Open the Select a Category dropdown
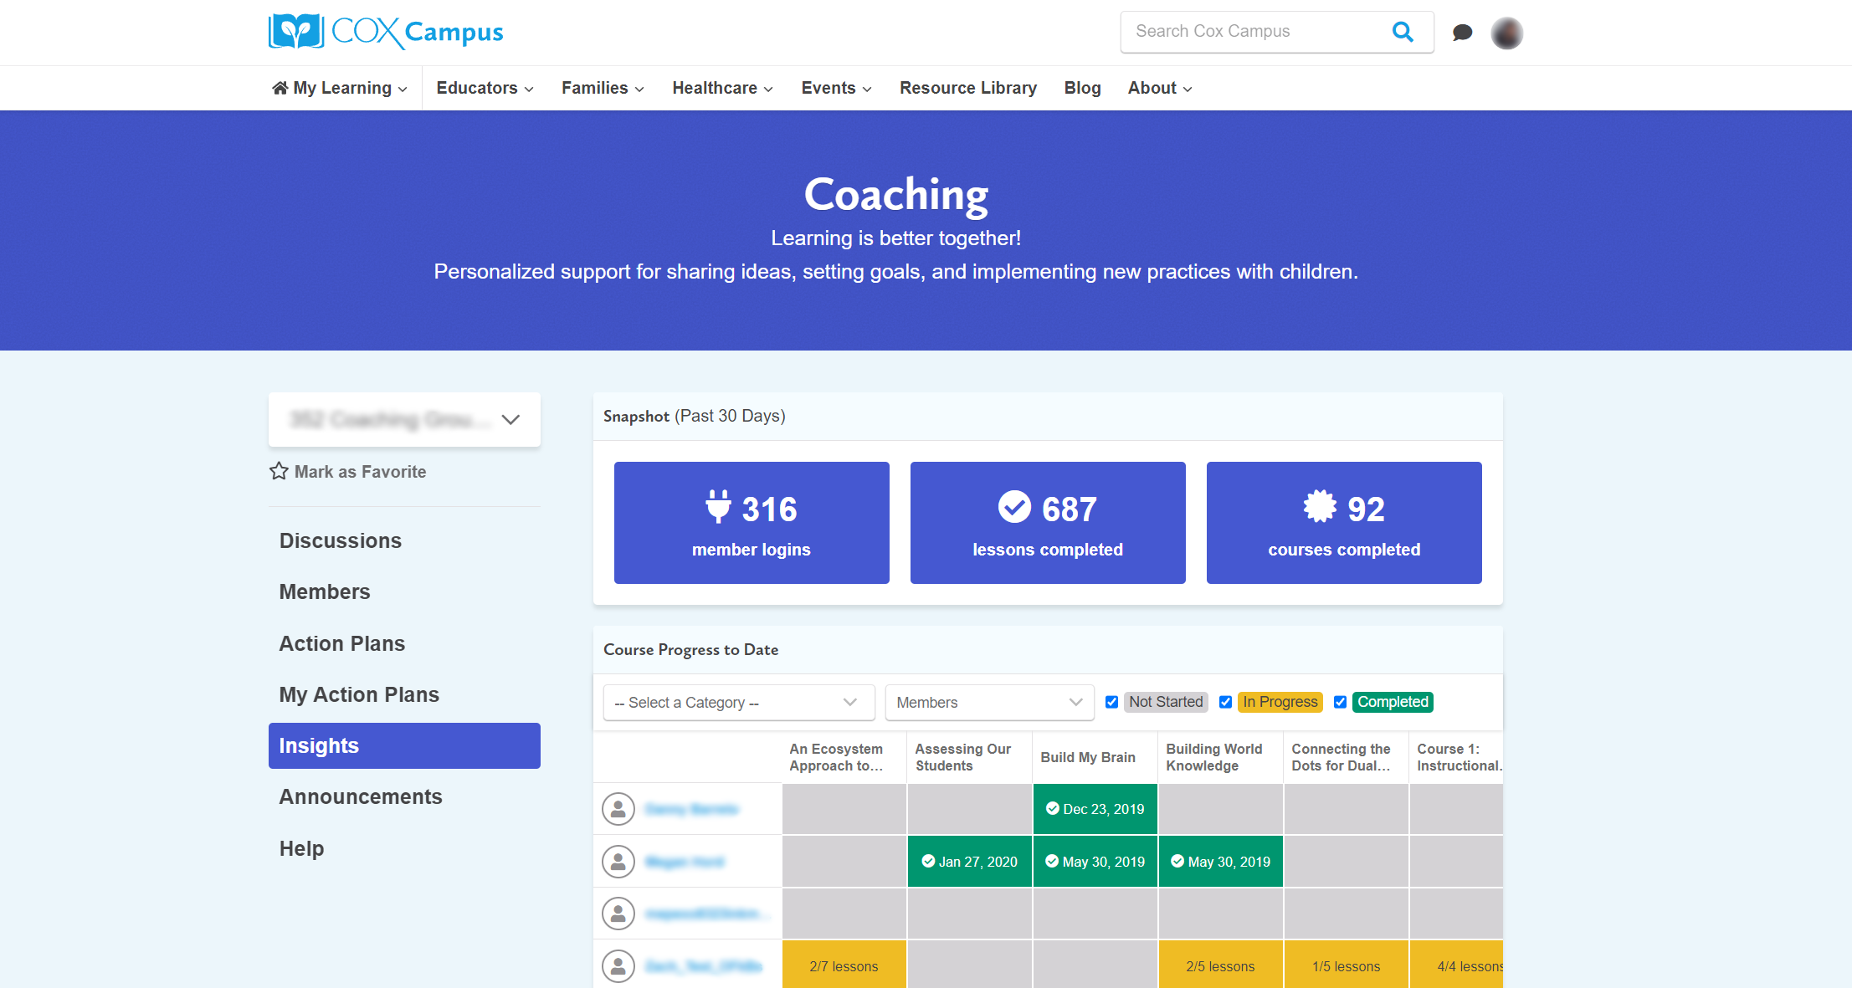 click(736, 702)
